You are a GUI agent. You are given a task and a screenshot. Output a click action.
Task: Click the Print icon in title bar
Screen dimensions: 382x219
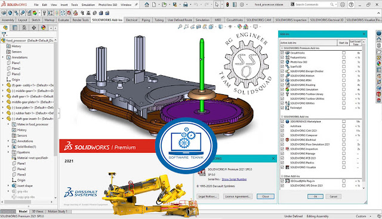[186, 5]
